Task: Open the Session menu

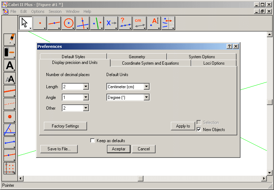Action: click(55, 11)
